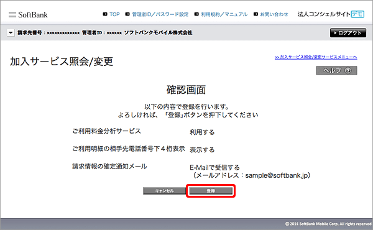Open the TOP navigation link
Viewport: 373px width, 230px height.
click(114, 14)
